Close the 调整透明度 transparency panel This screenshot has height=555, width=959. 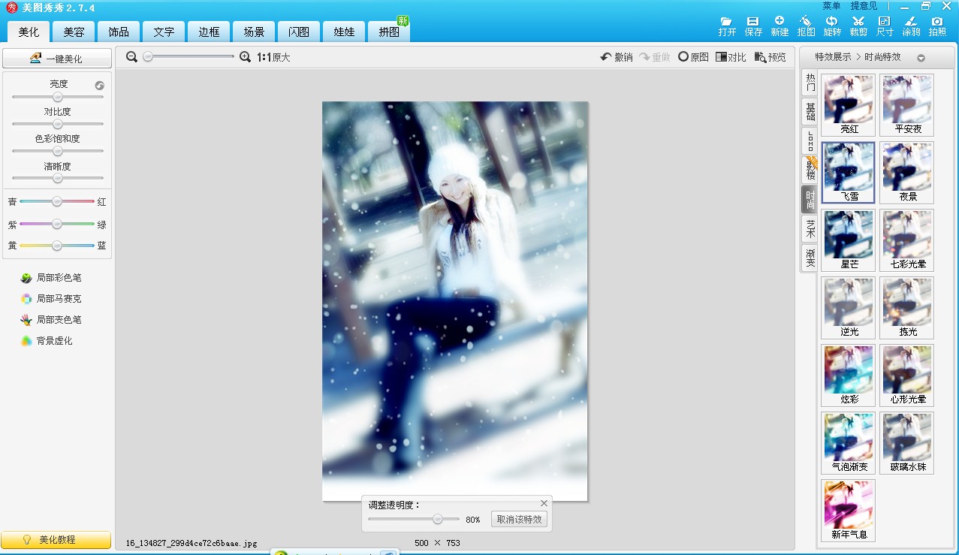[544, 503]
